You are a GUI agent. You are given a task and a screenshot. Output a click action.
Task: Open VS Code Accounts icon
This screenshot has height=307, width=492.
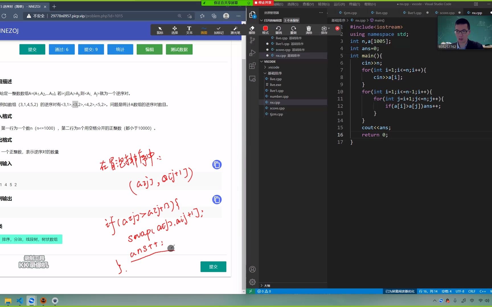pos(252,269)
